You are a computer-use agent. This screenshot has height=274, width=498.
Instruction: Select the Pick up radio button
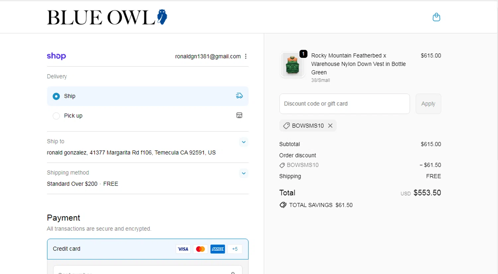[56, 116]
